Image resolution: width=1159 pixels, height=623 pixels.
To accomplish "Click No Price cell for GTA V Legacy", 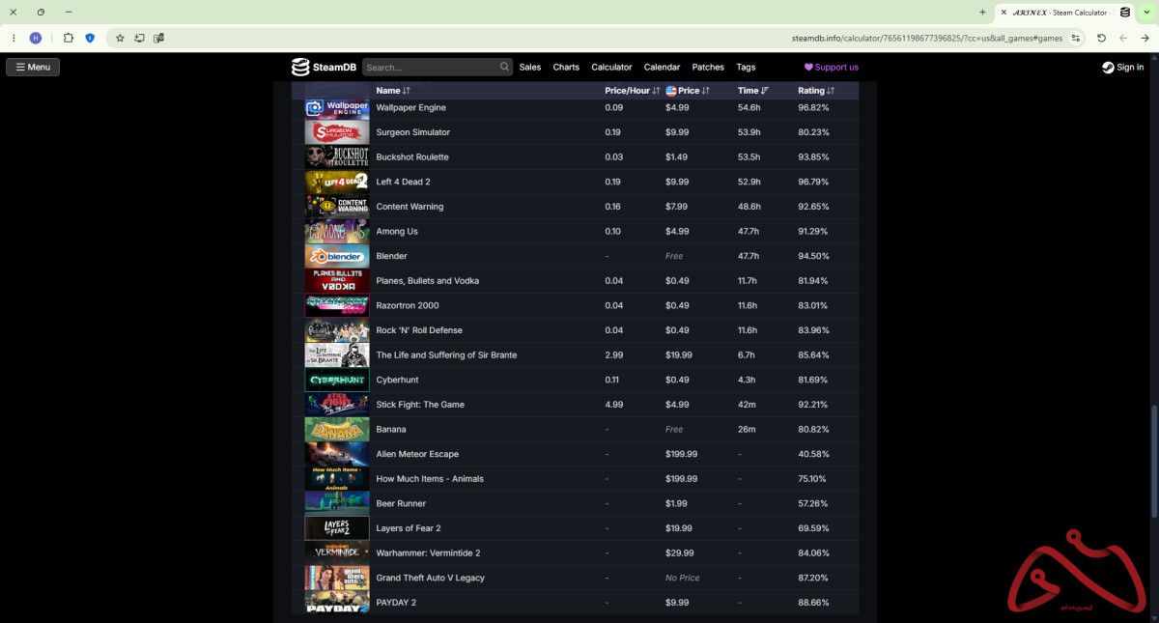I will 683,578.
